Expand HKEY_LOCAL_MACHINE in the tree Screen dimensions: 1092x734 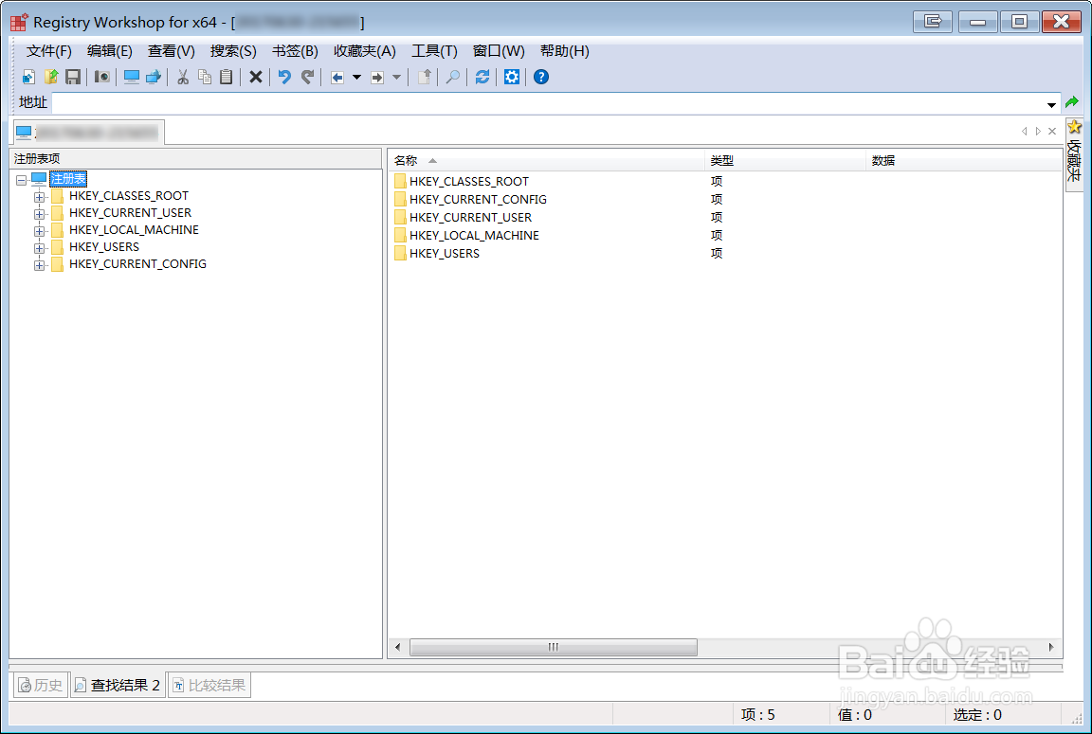39,231
